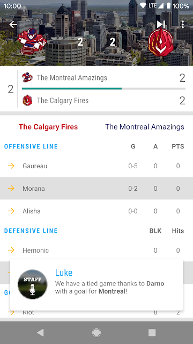The height and width of the screenshot is (344, 193).
Task: Tap the Android back navigation button
Action: pyautogui.click(x=41, y=333)
